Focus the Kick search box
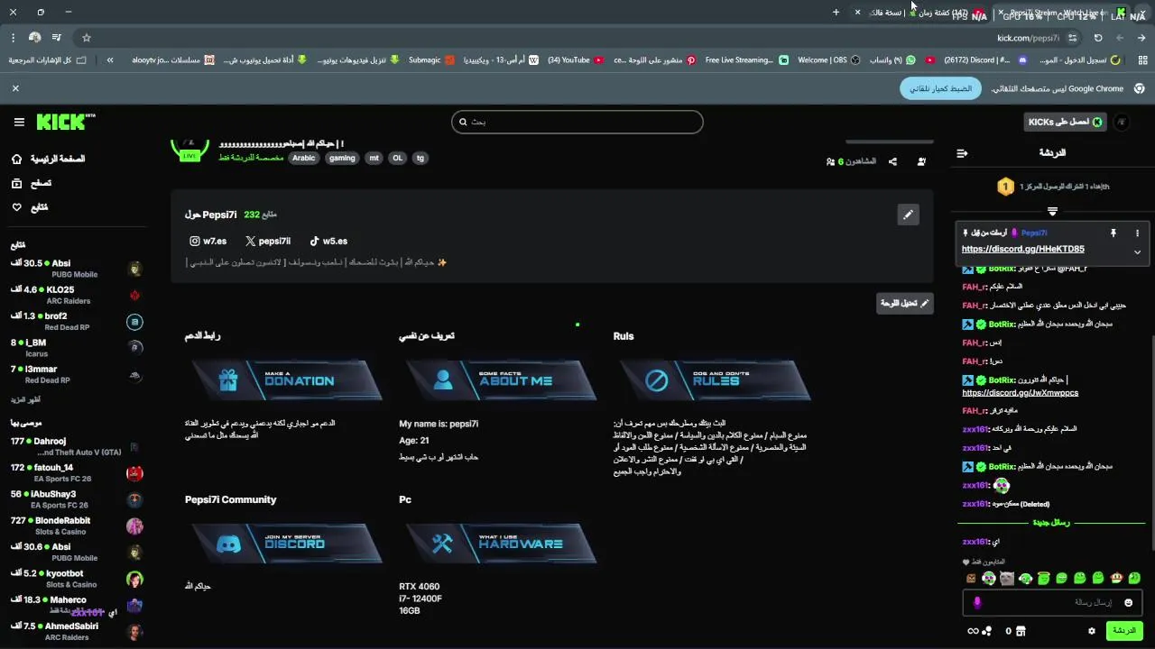Viewport: 1155px width, 649px height. (577, 122)
